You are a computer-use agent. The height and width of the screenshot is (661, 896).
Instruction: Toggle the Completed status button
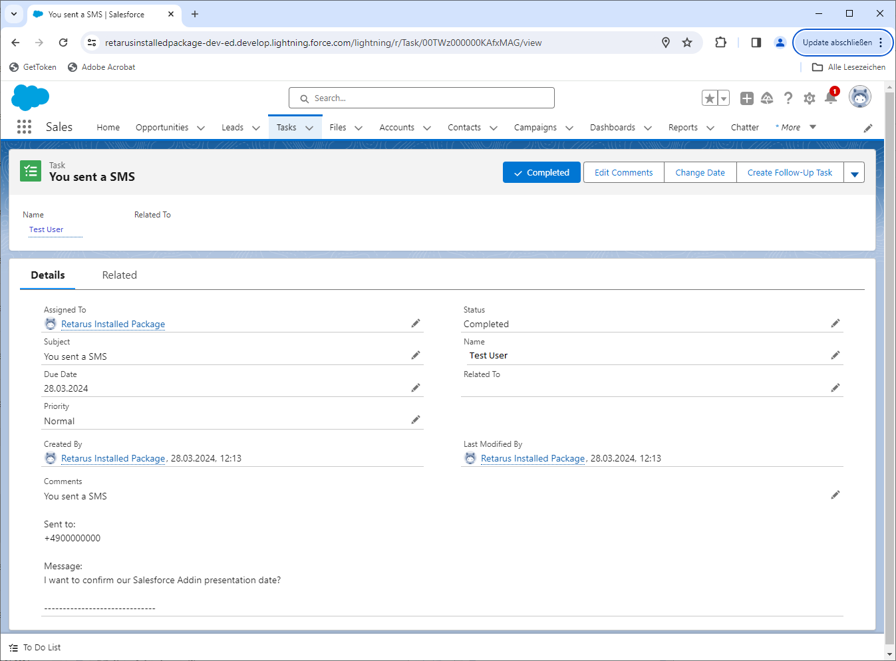[x=541, y=172]
